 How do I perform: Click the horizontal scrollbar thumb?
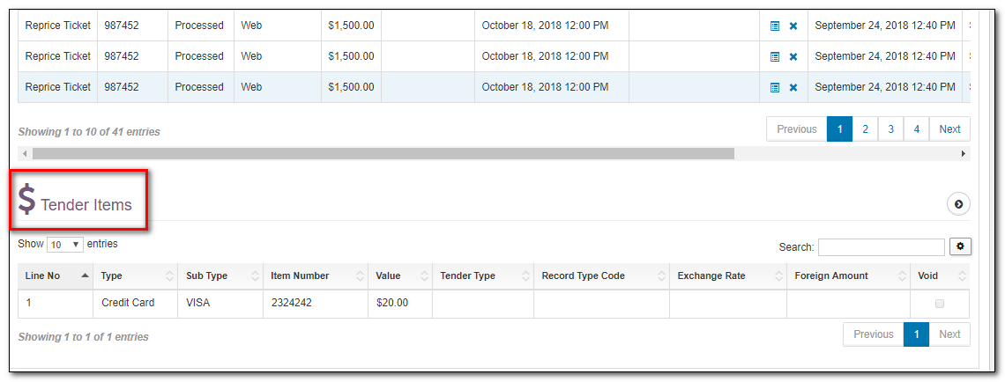coord(383,154)
